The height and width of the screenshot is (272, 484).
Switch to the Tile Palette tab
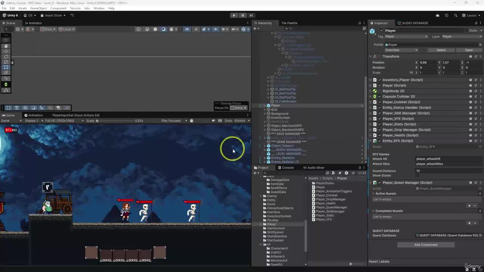(x=289, y=23)
